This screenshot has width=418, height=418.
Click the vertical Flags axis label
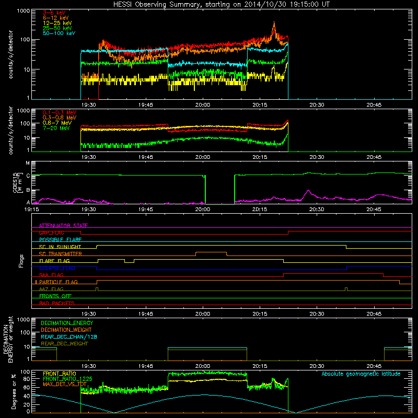click(21, 261)
